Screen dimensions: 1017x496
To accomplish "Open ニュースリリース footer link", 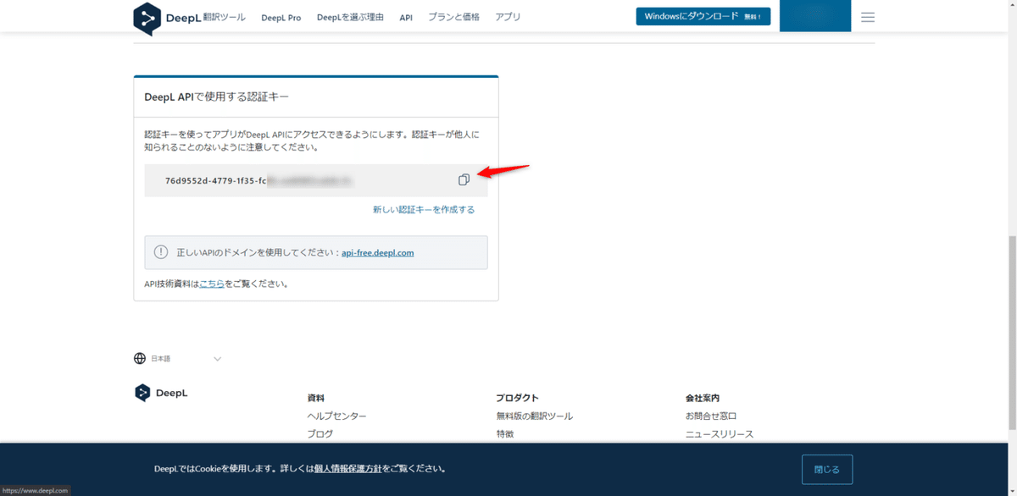I will click(720, 433).
